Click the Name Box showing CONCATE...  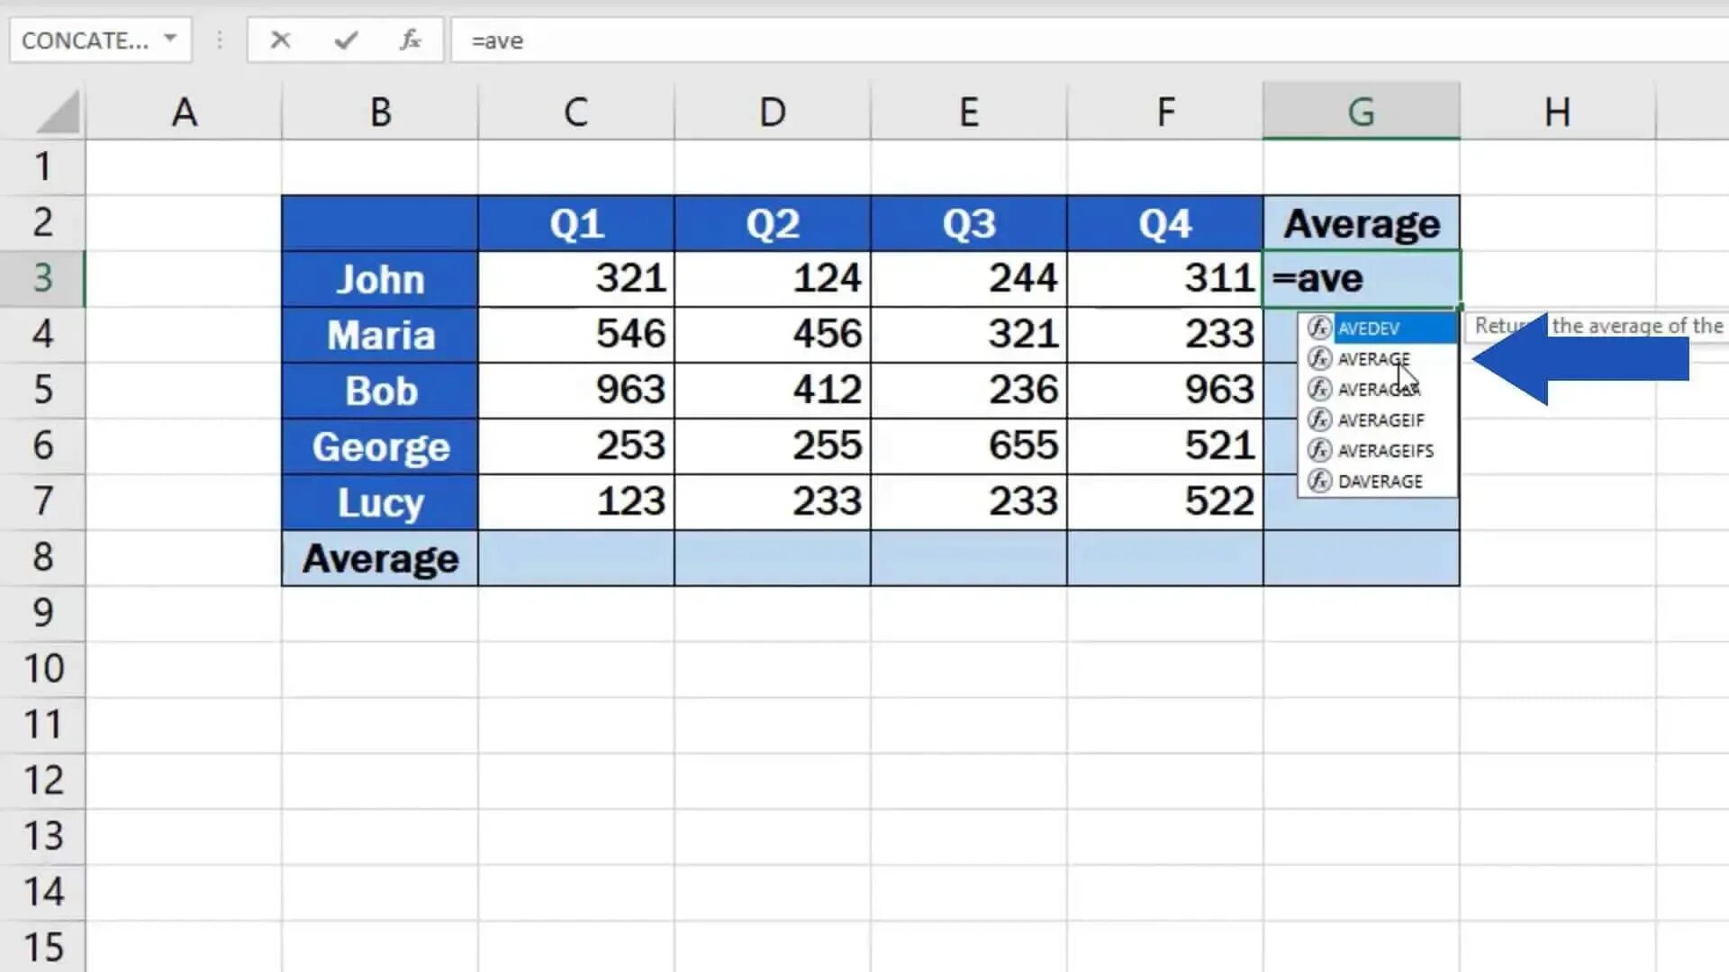(x=86, y=40)
